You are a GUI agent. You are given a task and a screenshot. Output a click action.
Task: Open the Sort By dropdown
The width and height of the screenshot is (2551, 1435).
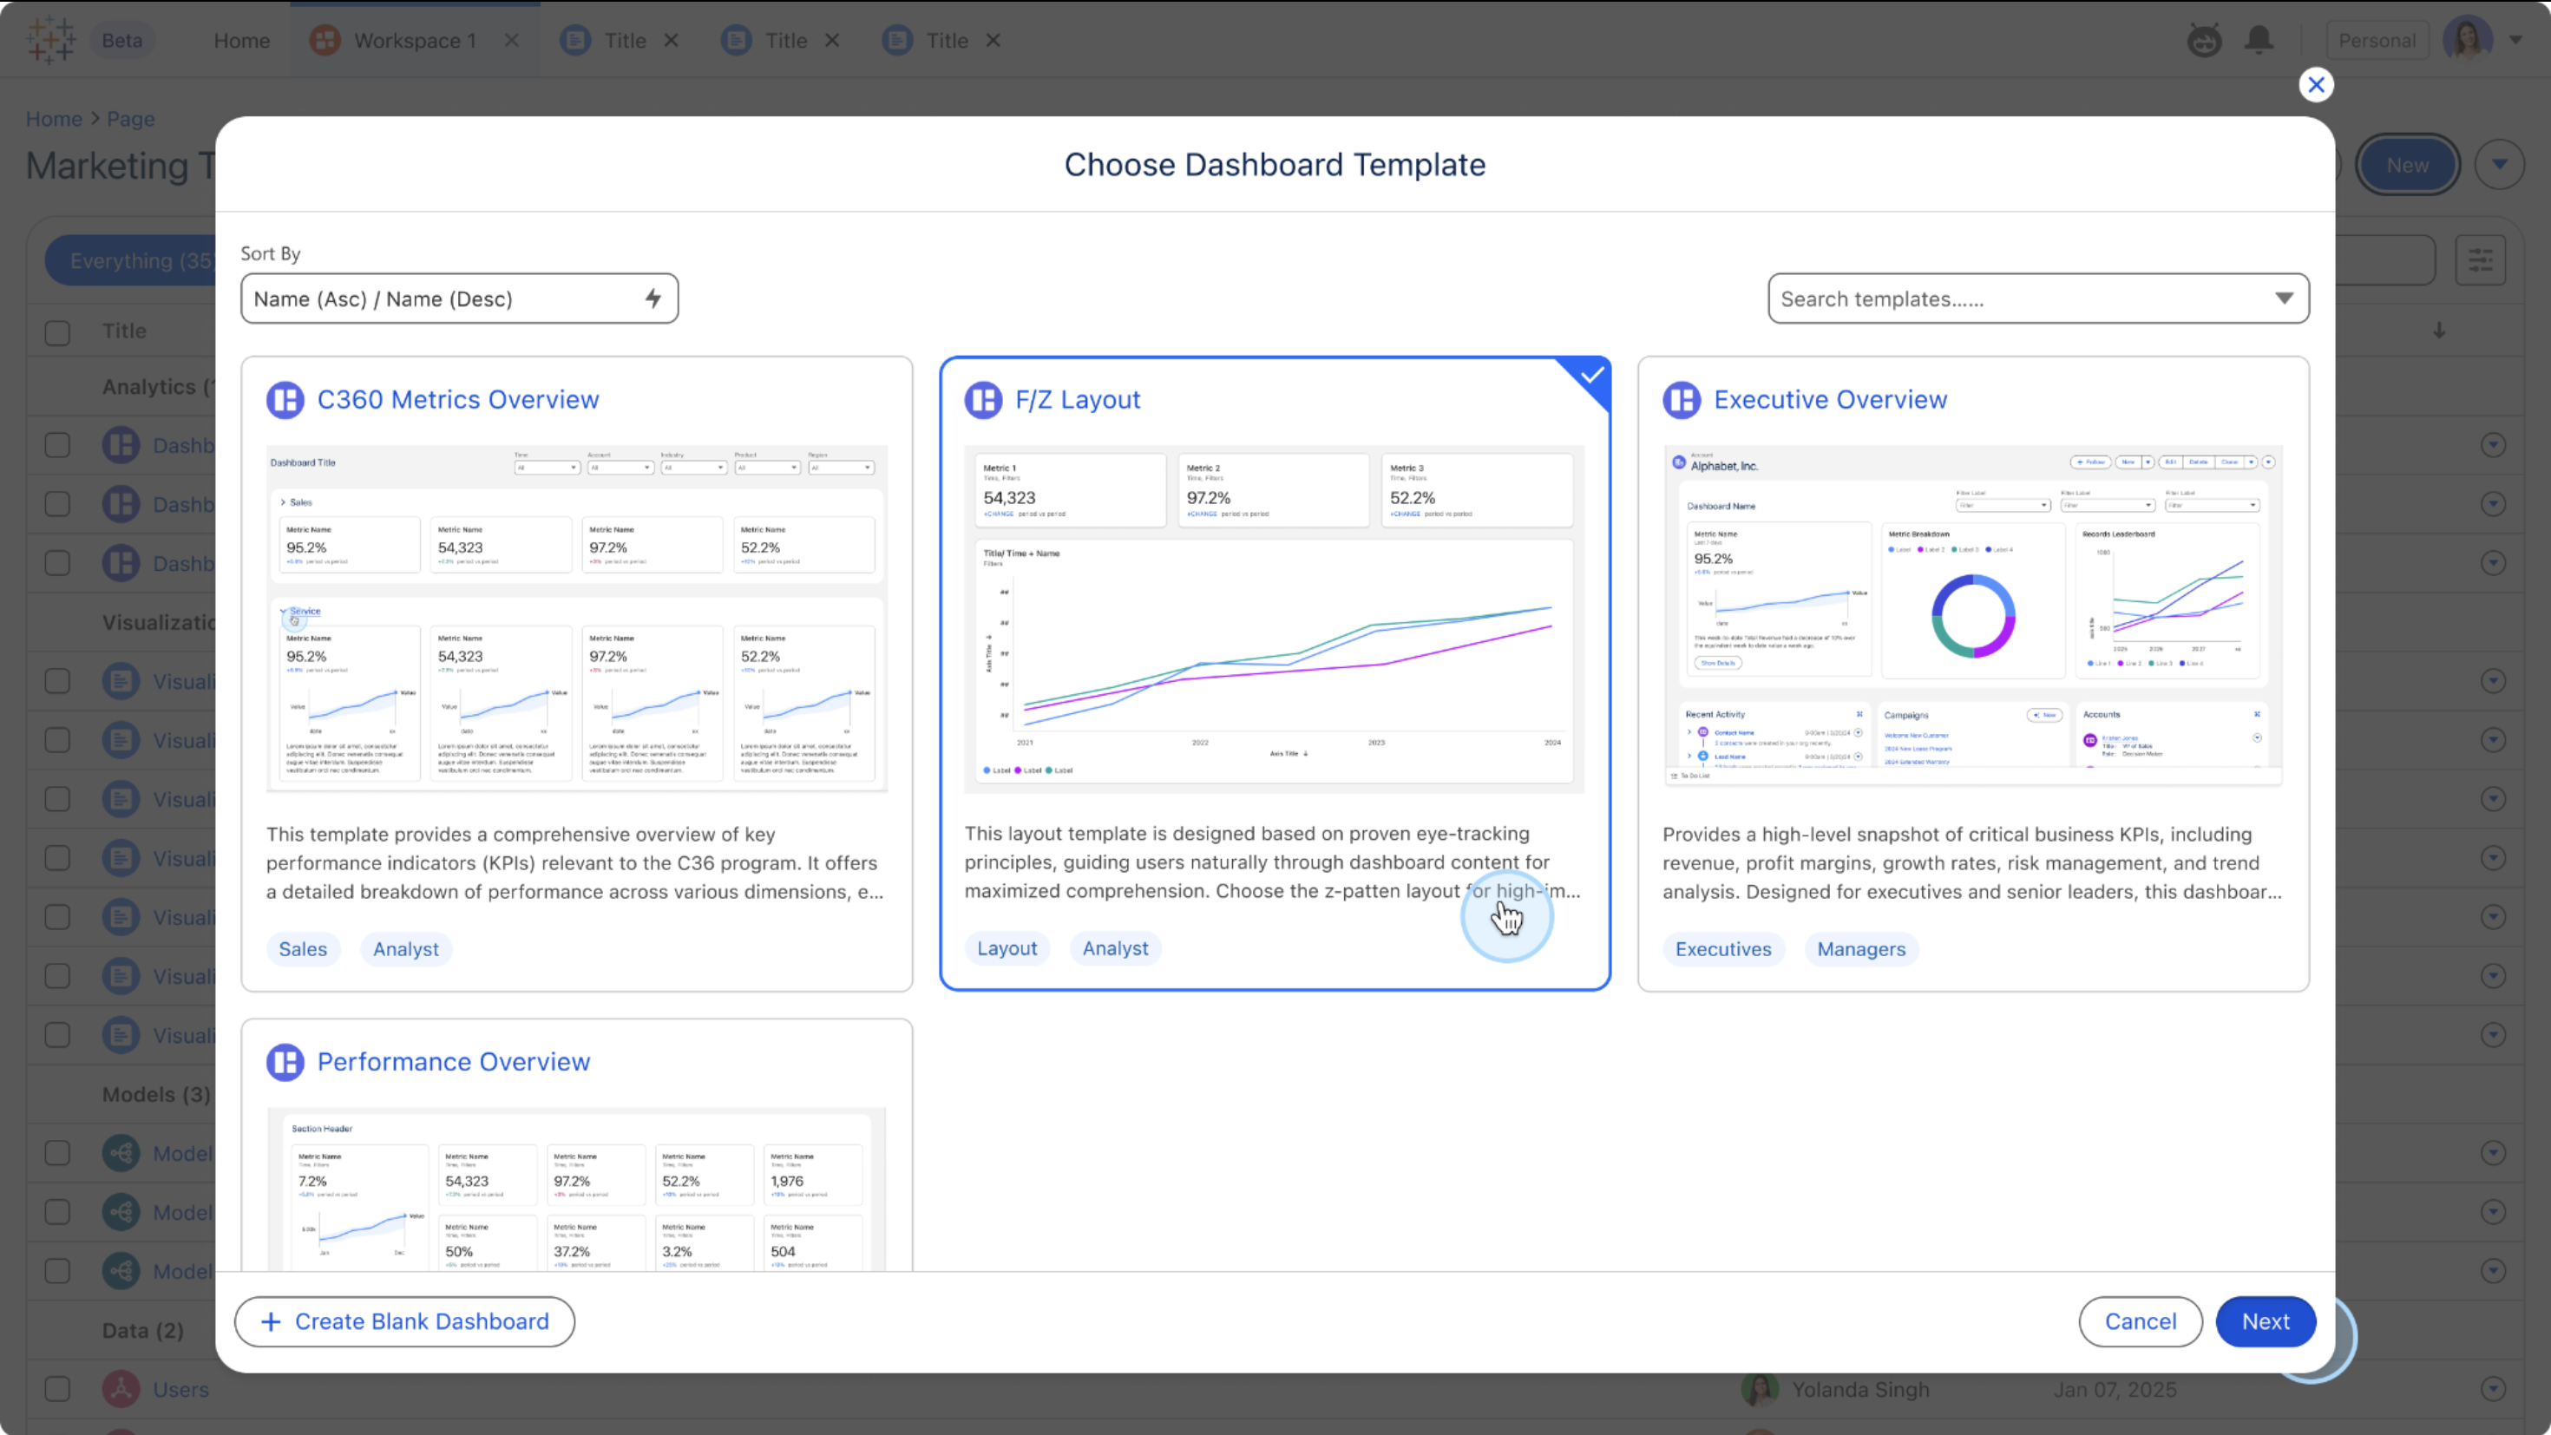click(458, 299)
